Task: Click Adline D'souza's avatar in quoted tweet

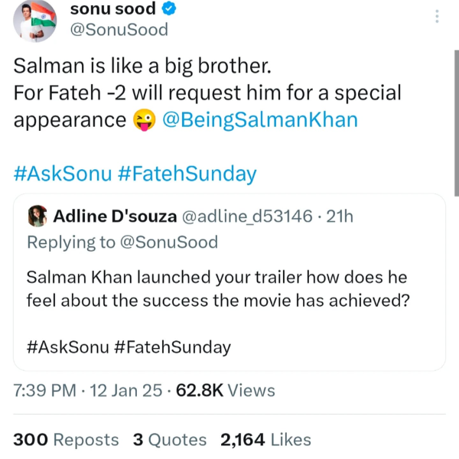Action: point(37,217)
